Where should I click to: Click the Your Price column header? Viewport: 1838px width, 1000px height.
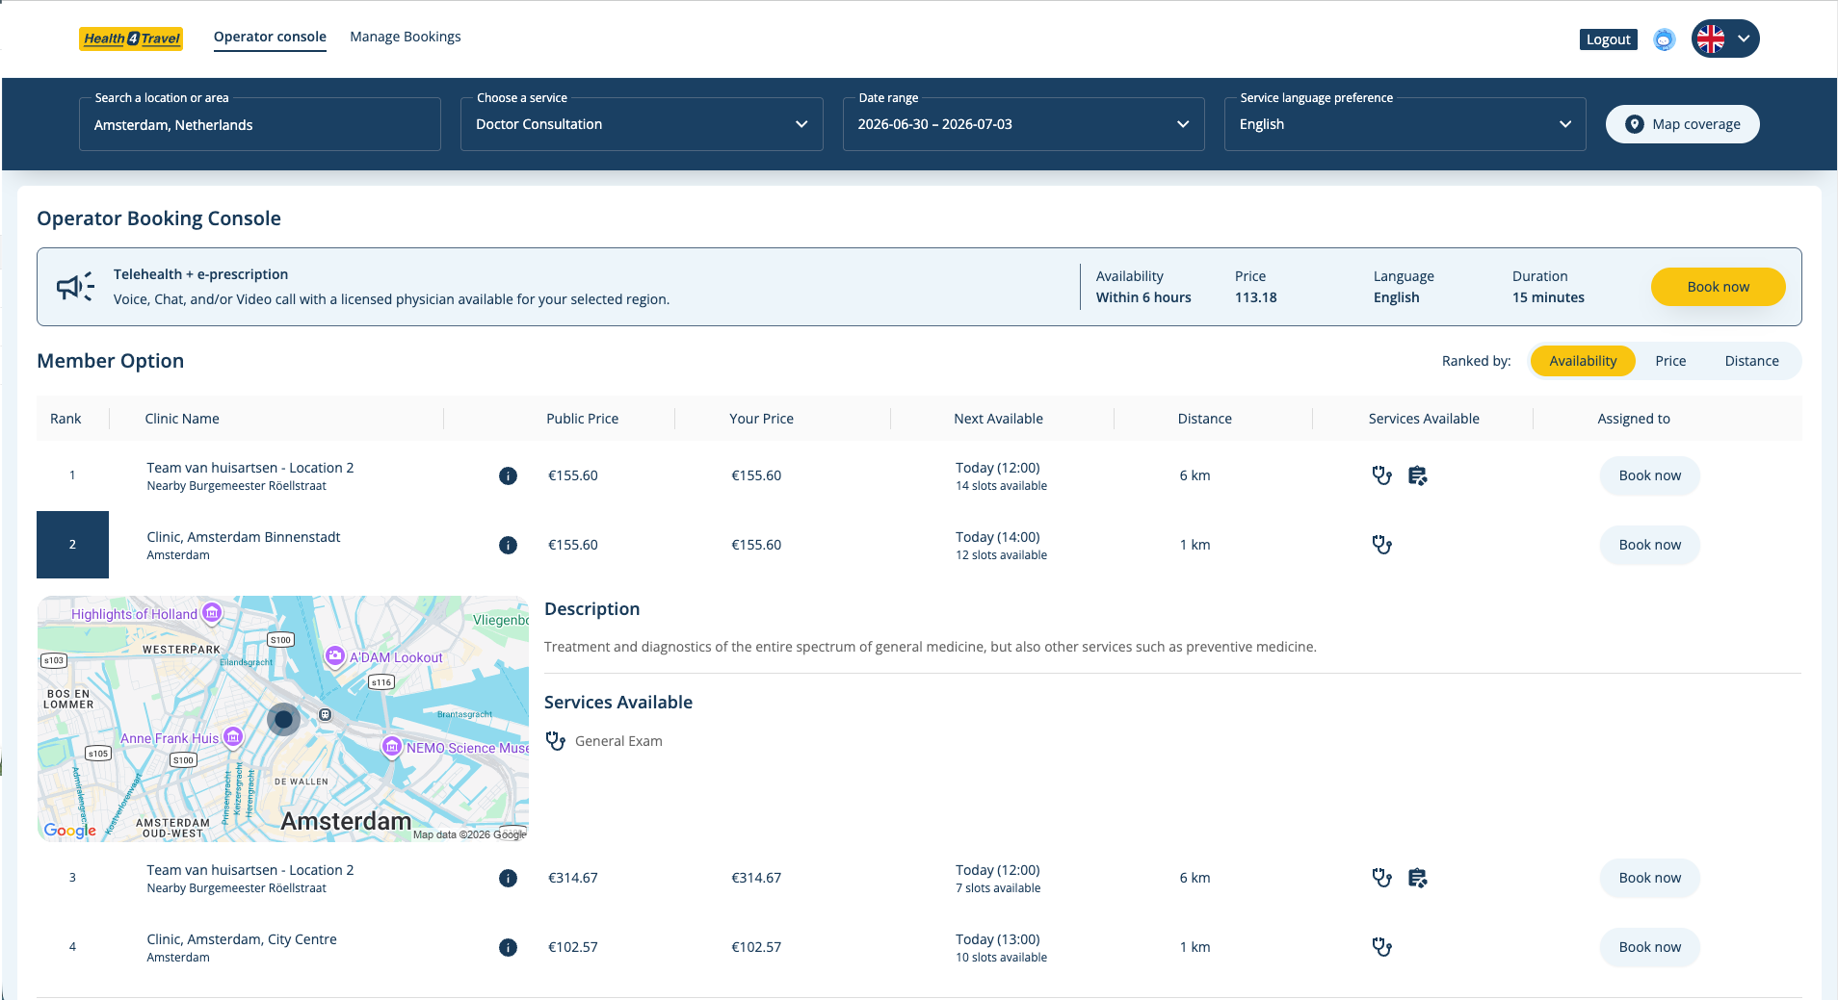[x=761, y=419]
